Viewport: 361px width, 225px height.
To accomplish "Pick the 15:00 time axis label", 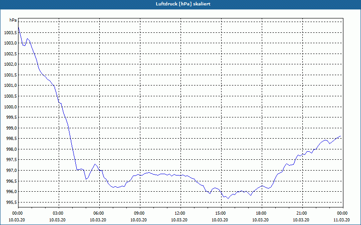I will click(x=221, y=213).
